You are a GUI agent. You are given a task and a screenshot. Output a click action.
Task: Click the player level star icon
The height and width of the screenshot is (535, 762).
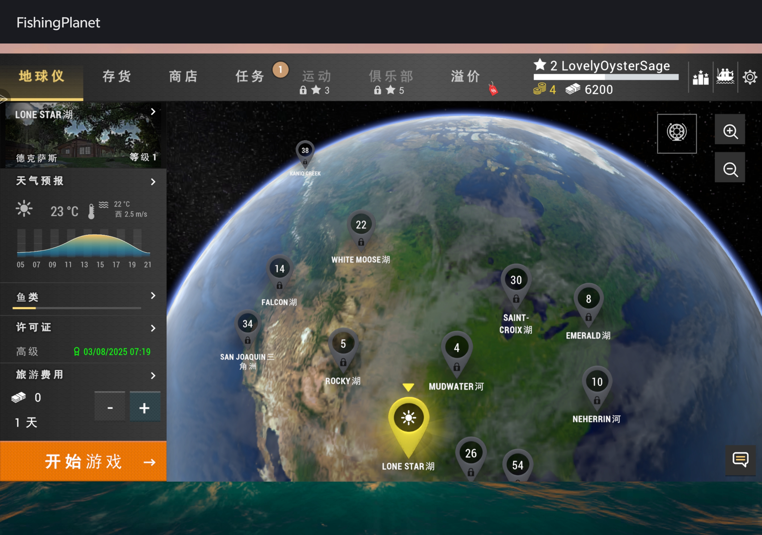[540, 65]
